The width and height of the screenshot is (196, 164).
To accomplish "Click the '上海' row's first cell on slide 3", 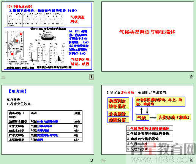I will tap(19, 140).
